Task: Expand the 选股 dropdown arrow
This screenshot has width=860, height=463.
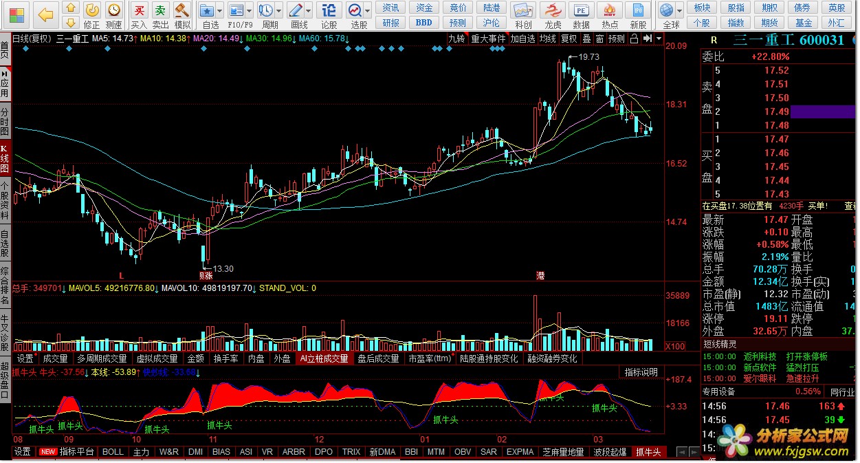Action: pos(368,11)
